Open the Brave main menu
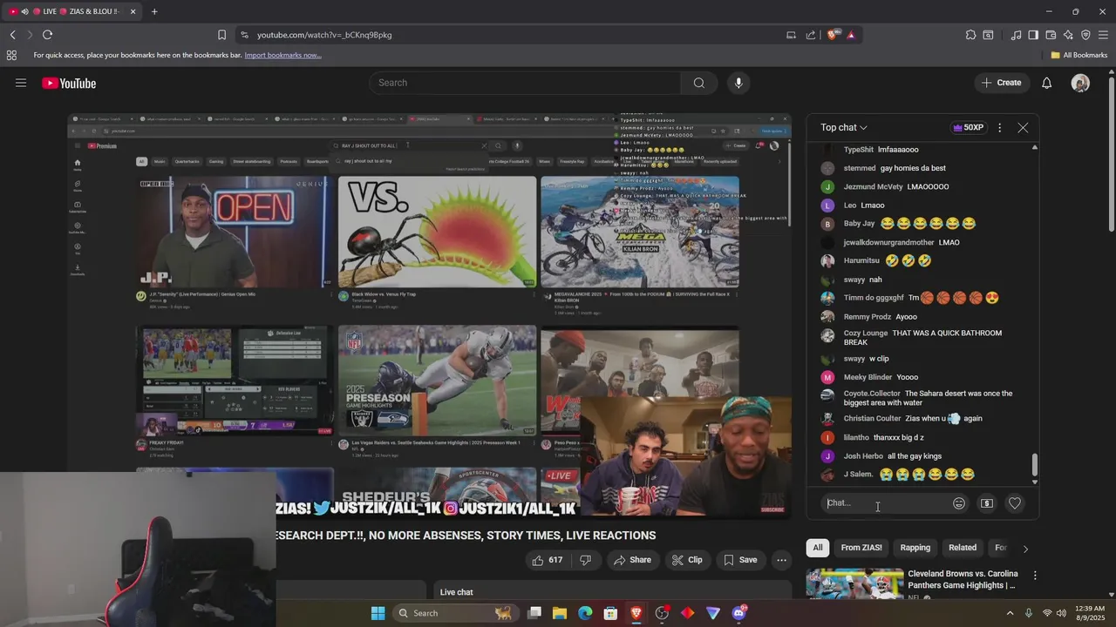Image resolution: width=1116 pixels, height=627 pixels. tap(1103, 35)
